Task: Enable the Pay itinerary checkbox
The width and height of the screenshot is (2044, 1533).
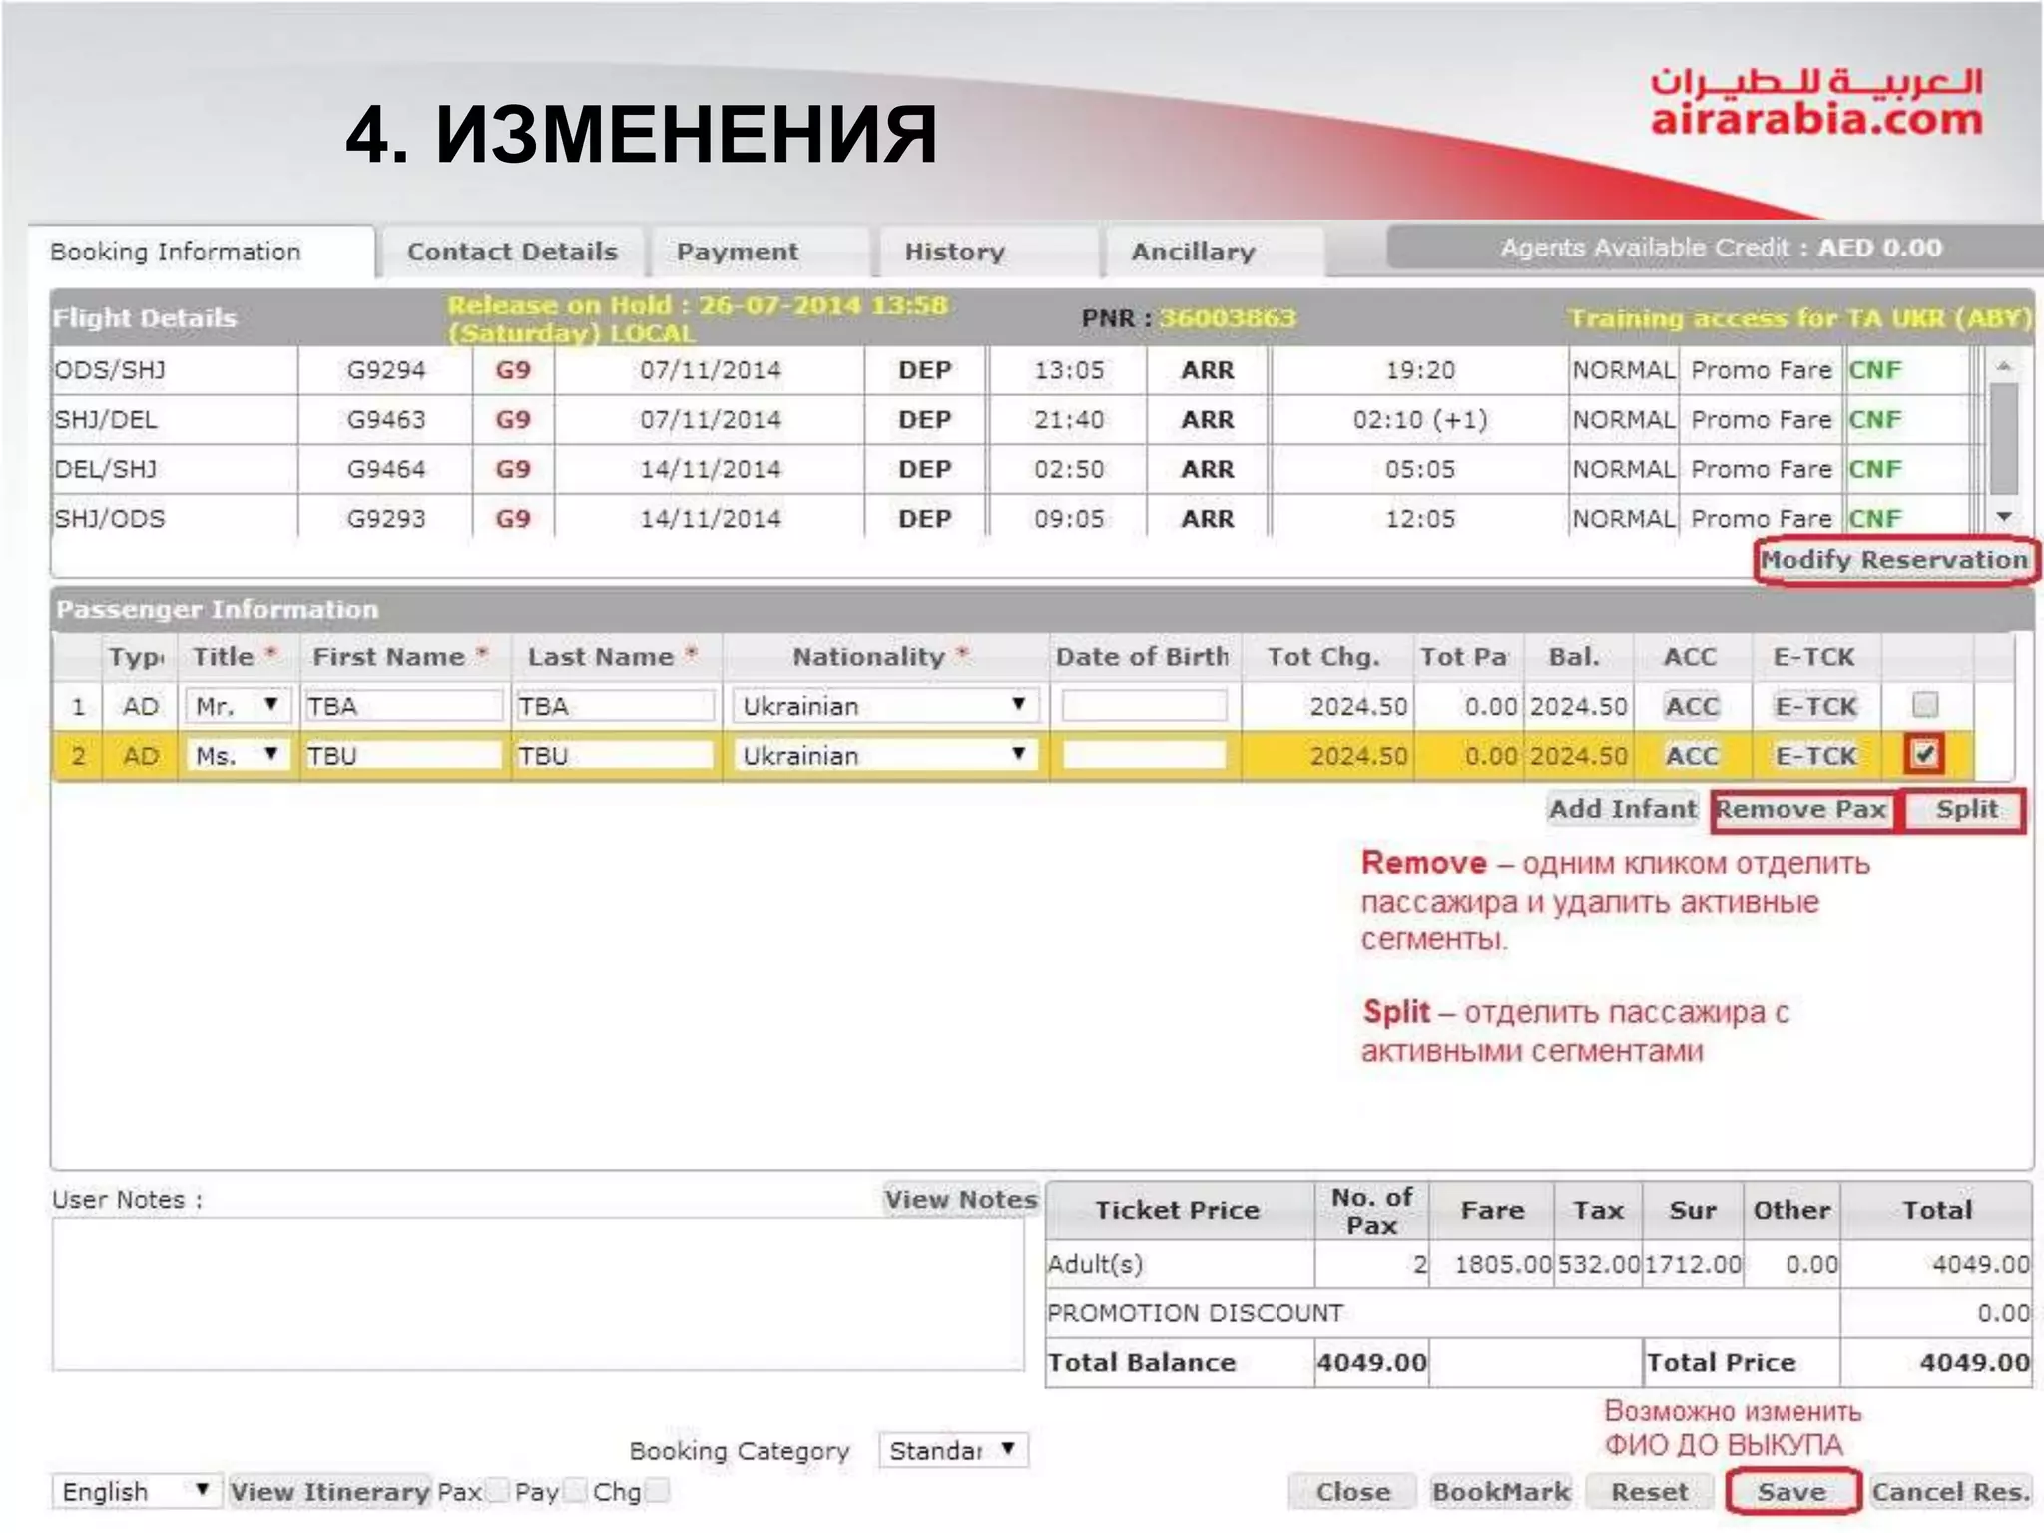Action: [x=573, y=1491]
